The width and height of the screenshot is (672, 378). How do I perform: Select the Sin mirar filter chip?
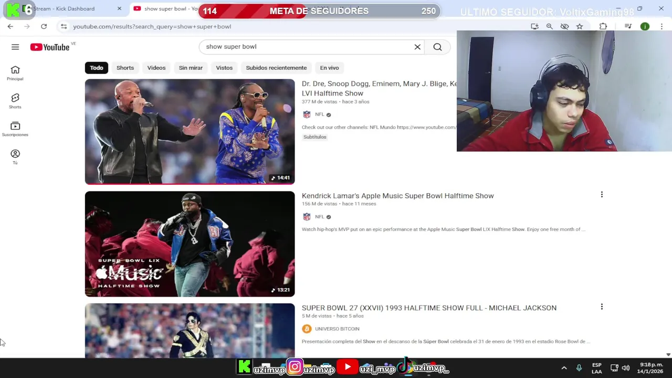[191, 68]
